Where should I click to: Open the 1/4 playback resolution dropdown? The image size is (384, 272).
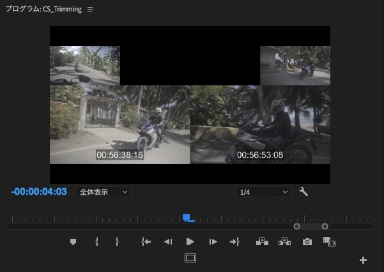point(263,192)
